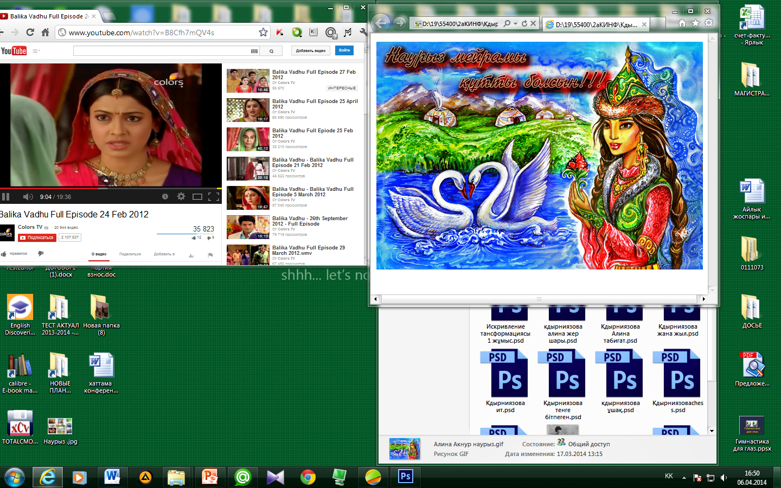Go to Chrome home page
The height and width of the screenshot is (488, 781).
[x=45, y=33]
